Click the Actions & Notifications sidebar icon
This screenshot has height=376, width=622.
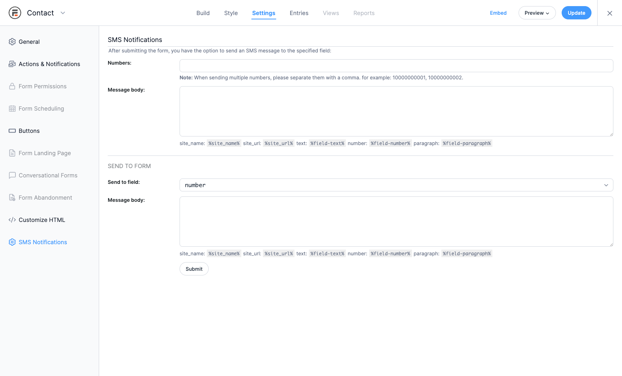click(12, 64)
